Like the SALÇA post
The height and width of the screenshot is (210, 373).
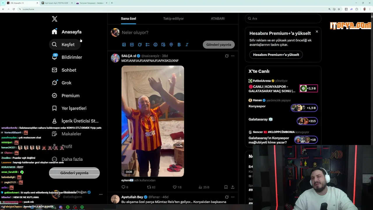[177, 187]
